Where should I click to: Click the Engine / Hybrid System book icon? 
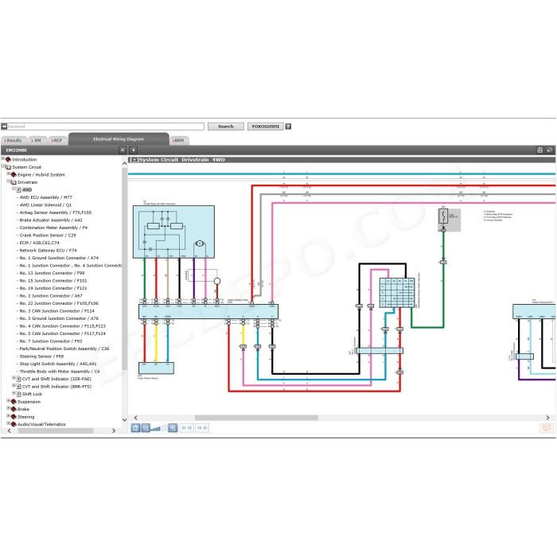pyautogui.click(x=14, y=175)
